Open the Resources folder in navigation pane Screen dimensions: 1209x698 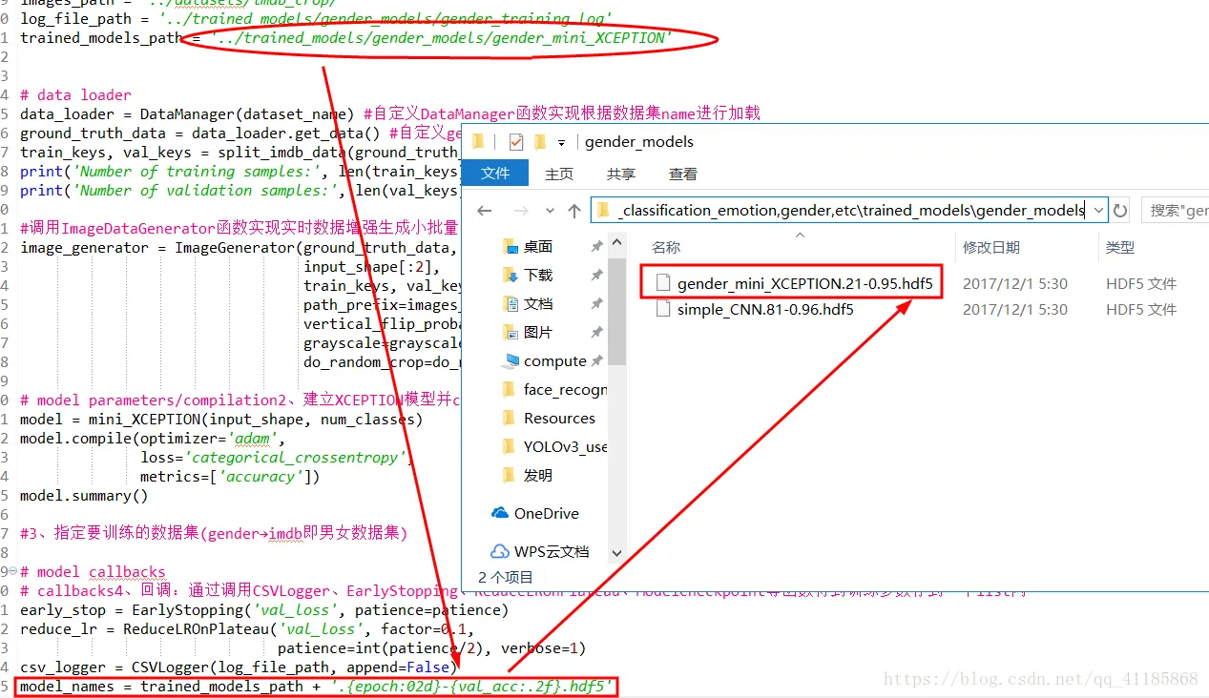point(559,418)
